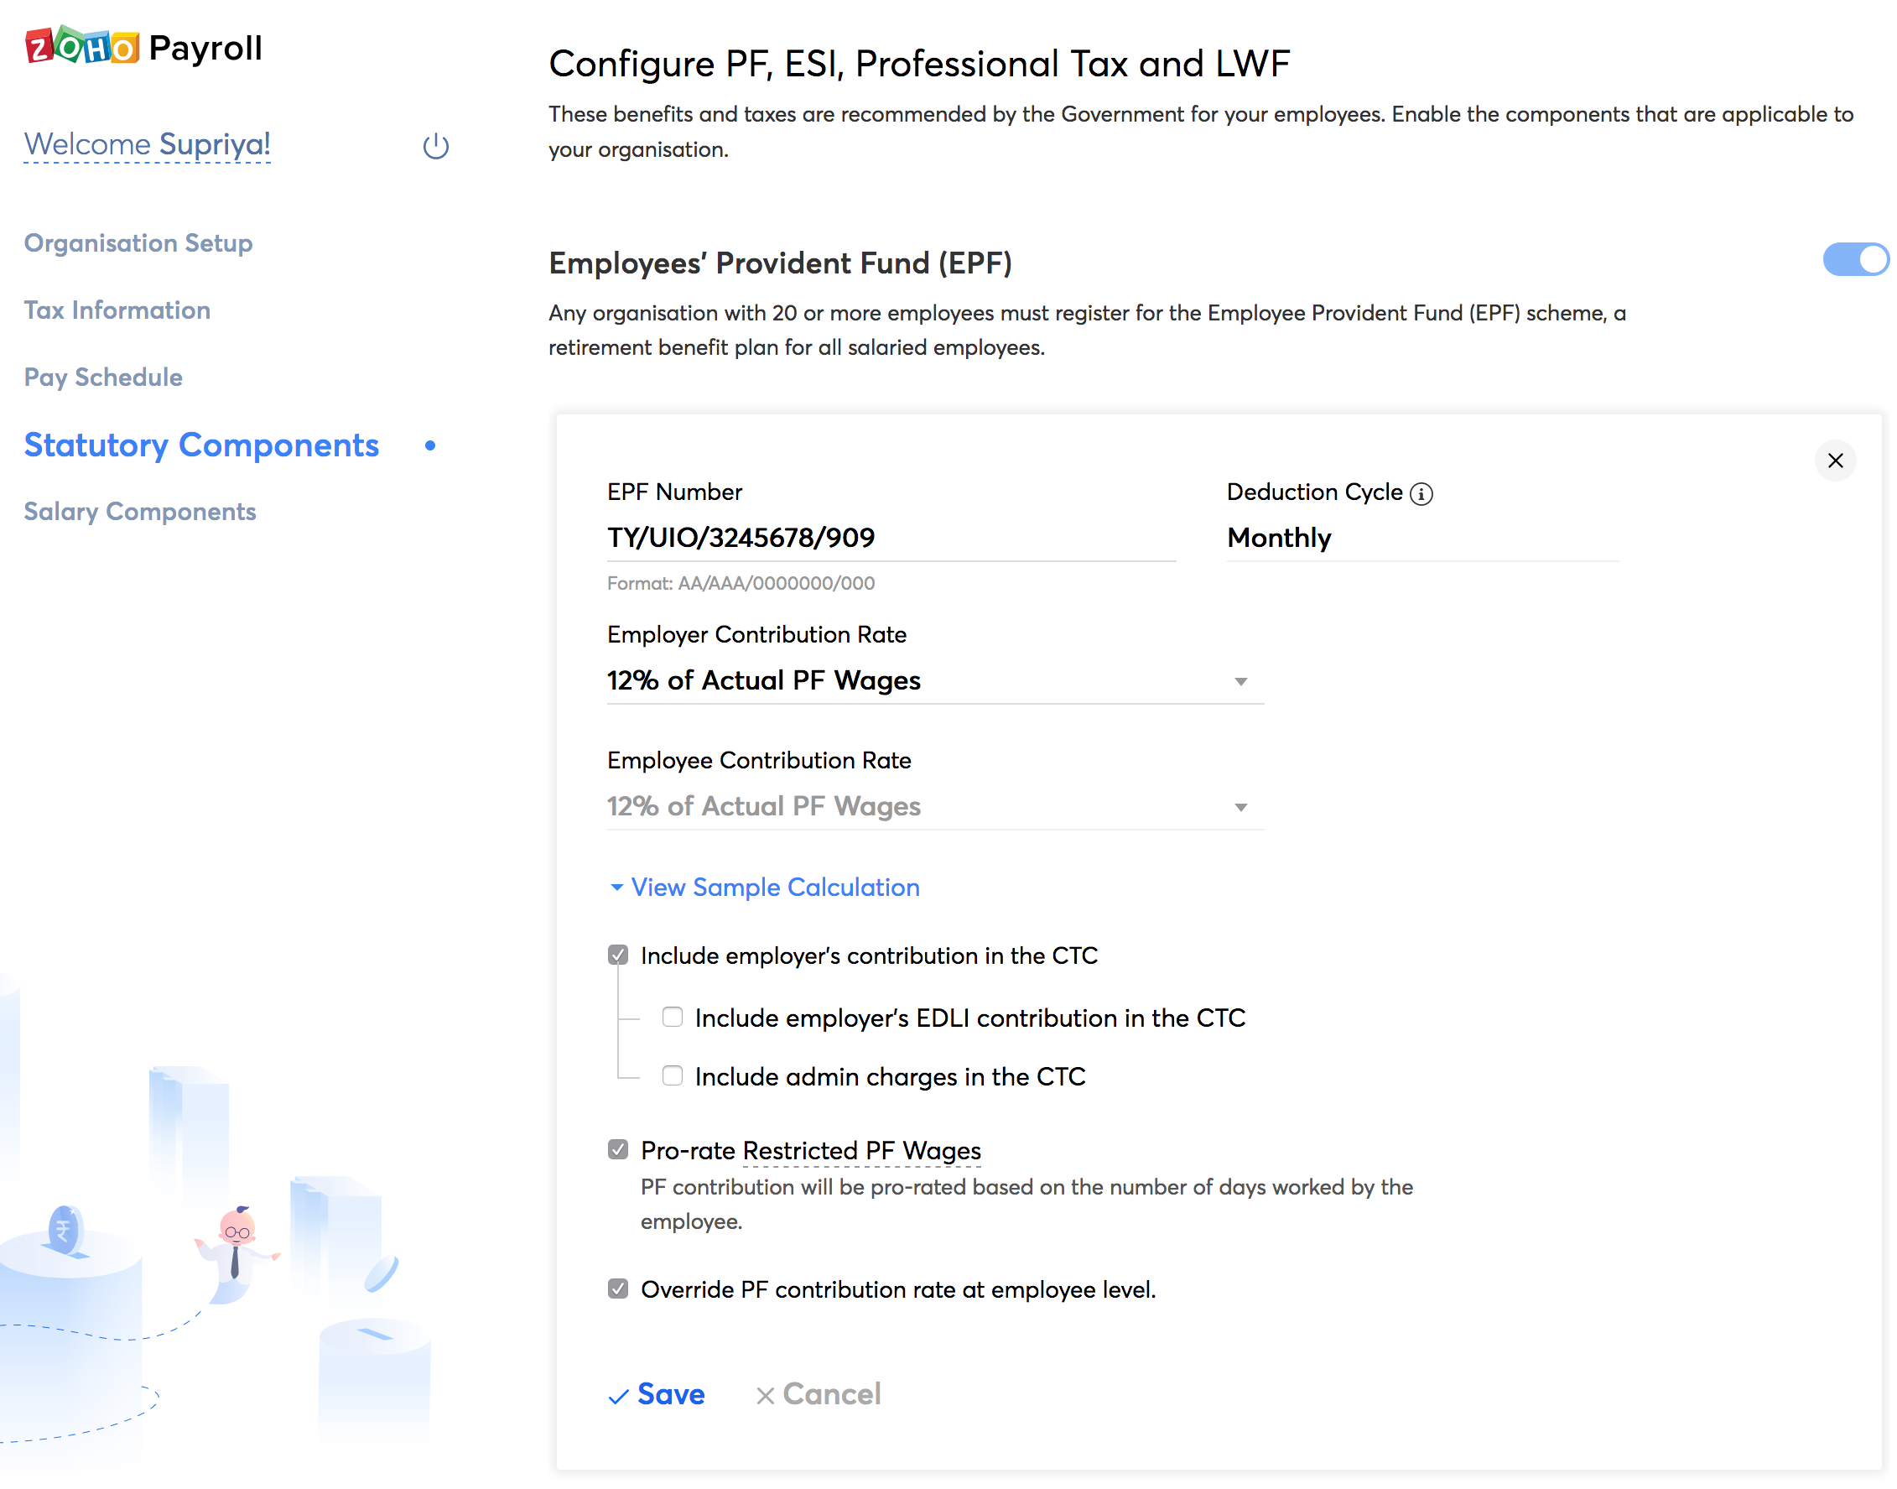Check Include admin charges in the CTC
The image size is (1897, 1489).
pyautogui.click(x=672, y=1075)
